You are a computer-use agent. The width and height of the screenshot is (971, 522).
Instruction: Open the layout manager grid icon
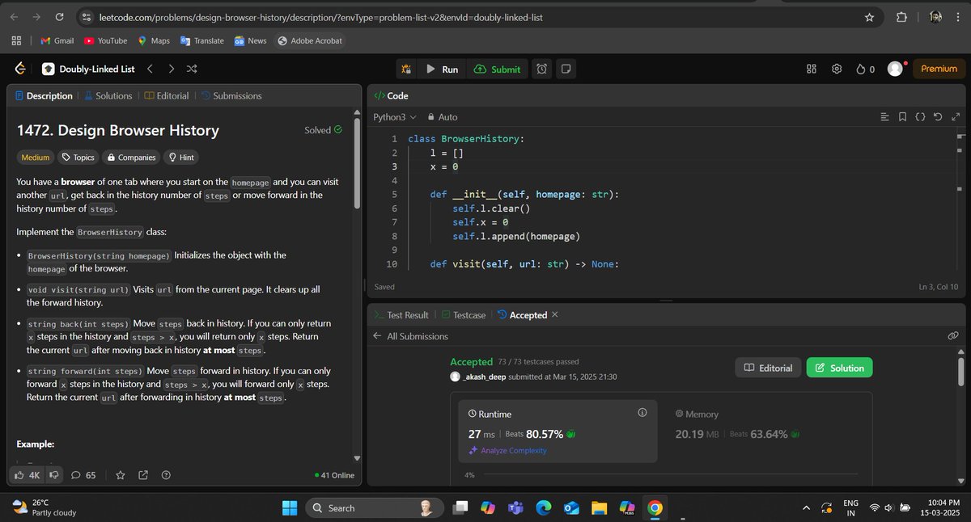(x=812, y=69)
